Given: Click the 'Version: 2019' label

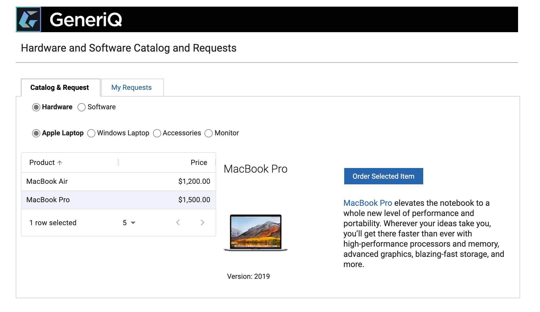Looking at the screenshot, I should [x=248, y=277].
